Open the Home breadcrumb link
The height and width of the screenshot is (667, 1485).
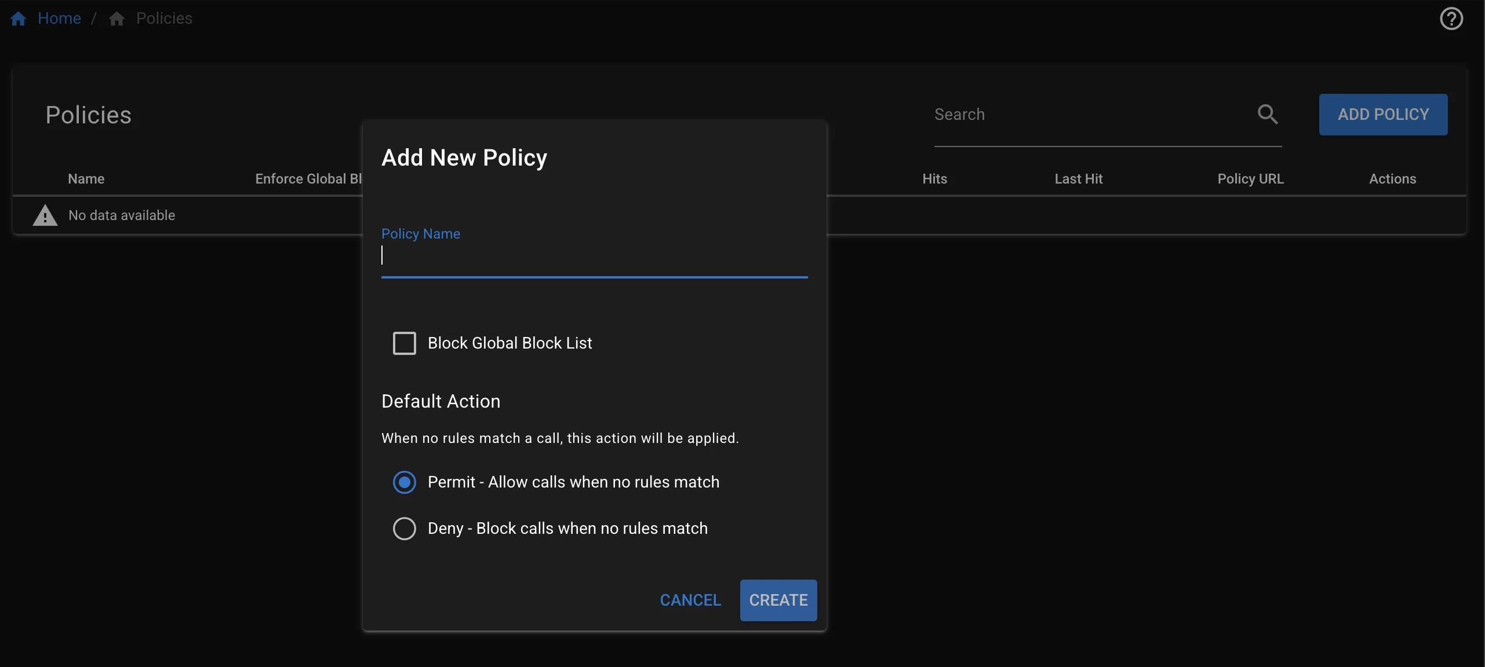(x=60, y=18)
